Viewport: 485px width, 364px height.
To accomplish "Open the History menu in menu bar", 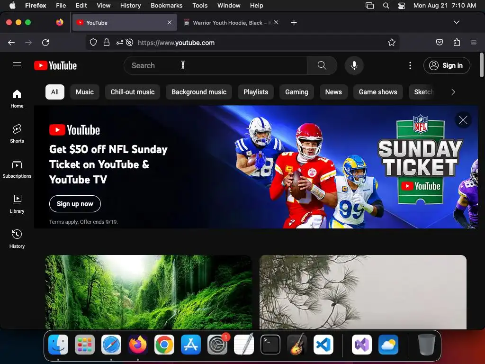I will pyautogui.click(x=130, y=6).
